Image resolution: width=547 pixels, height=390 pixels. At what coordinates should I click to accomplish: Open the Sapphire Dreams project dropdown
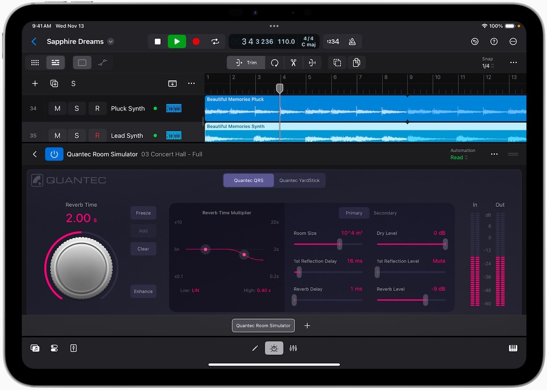[x=111, y=41]
